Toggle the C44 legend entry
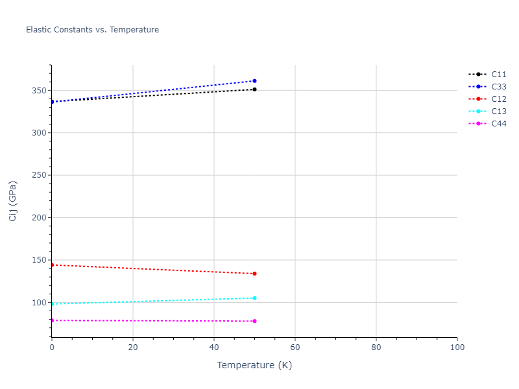Image resolution: width=519 pixels, height=389 pixels. click(x=498, y=123)
